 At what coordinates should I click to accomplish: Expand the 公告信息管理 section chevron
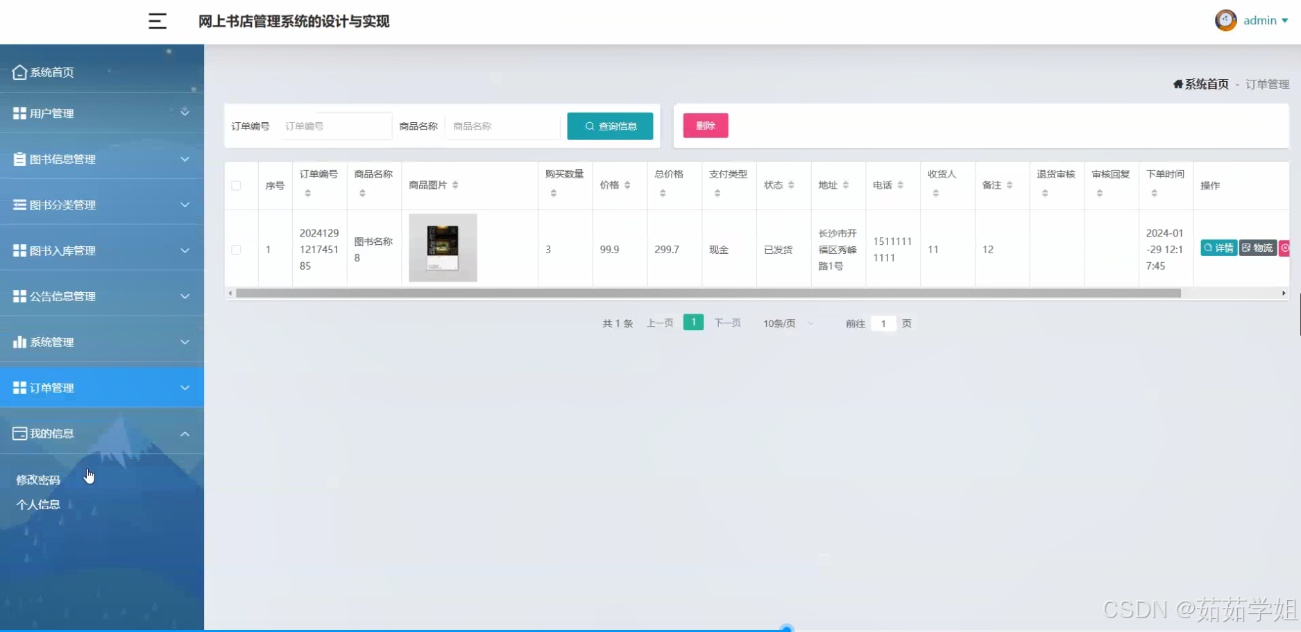[x=185, y=296]
